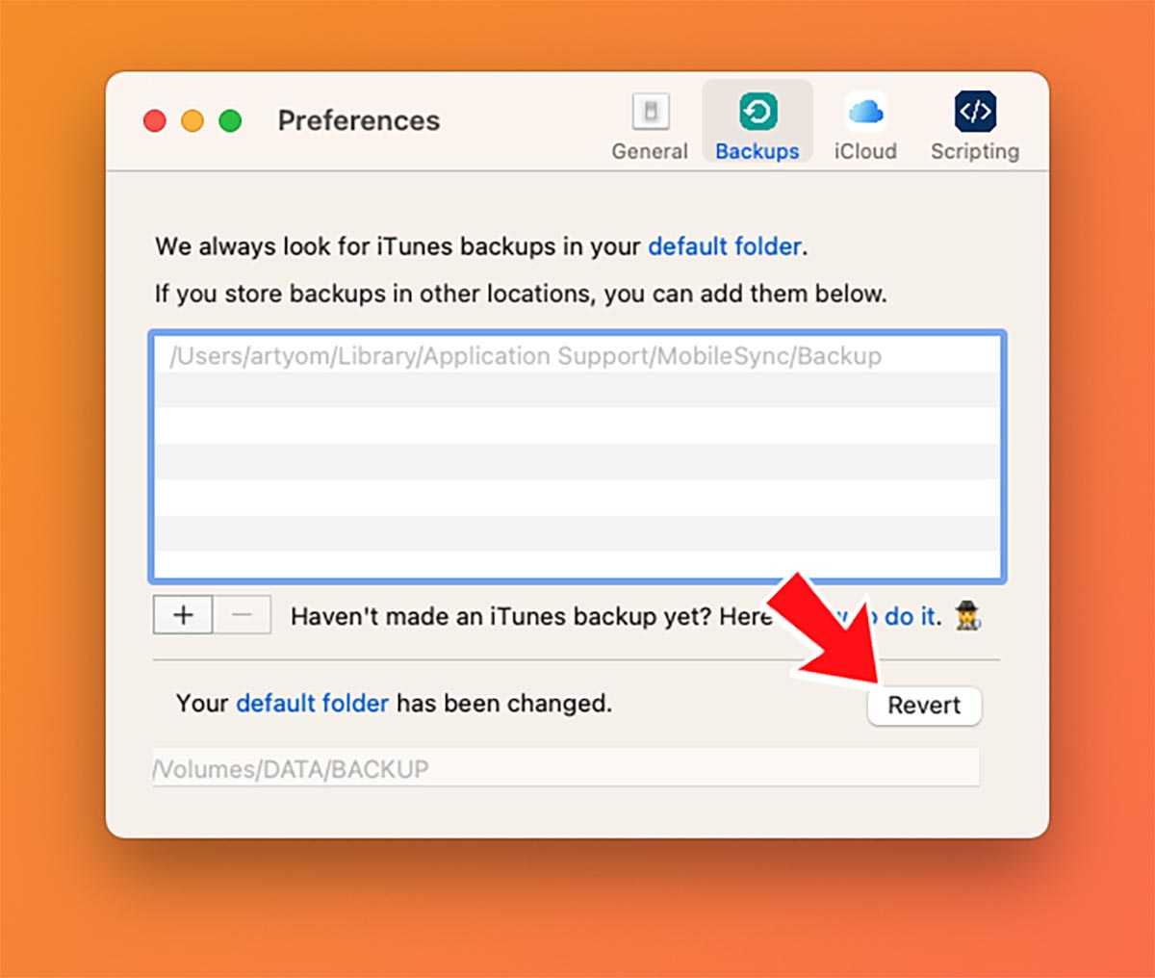Click the yellow minimize window button

tap(192, 121)
